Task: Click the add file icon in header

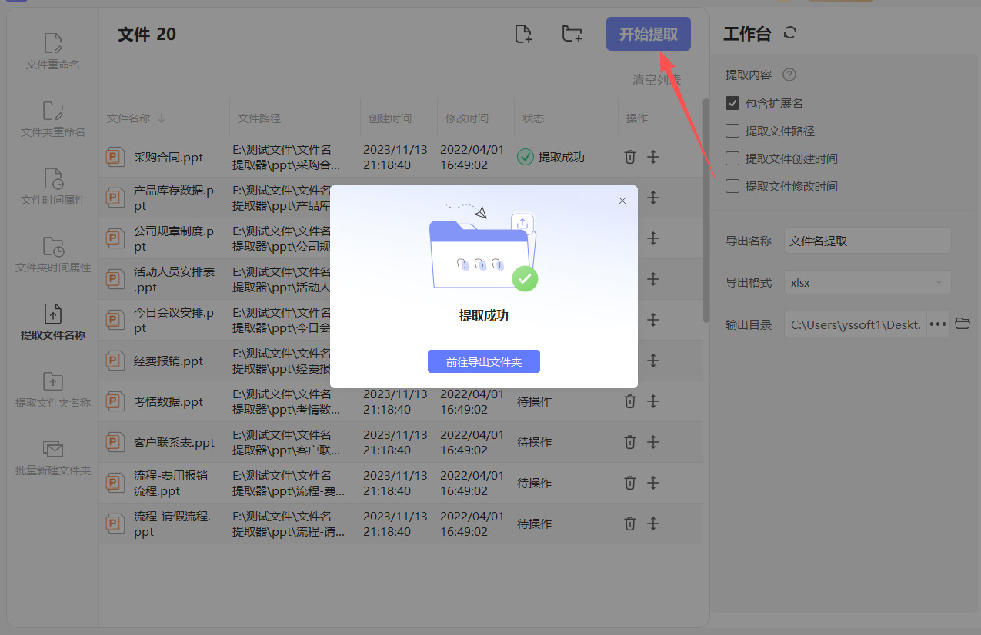Action: (523, 34)
